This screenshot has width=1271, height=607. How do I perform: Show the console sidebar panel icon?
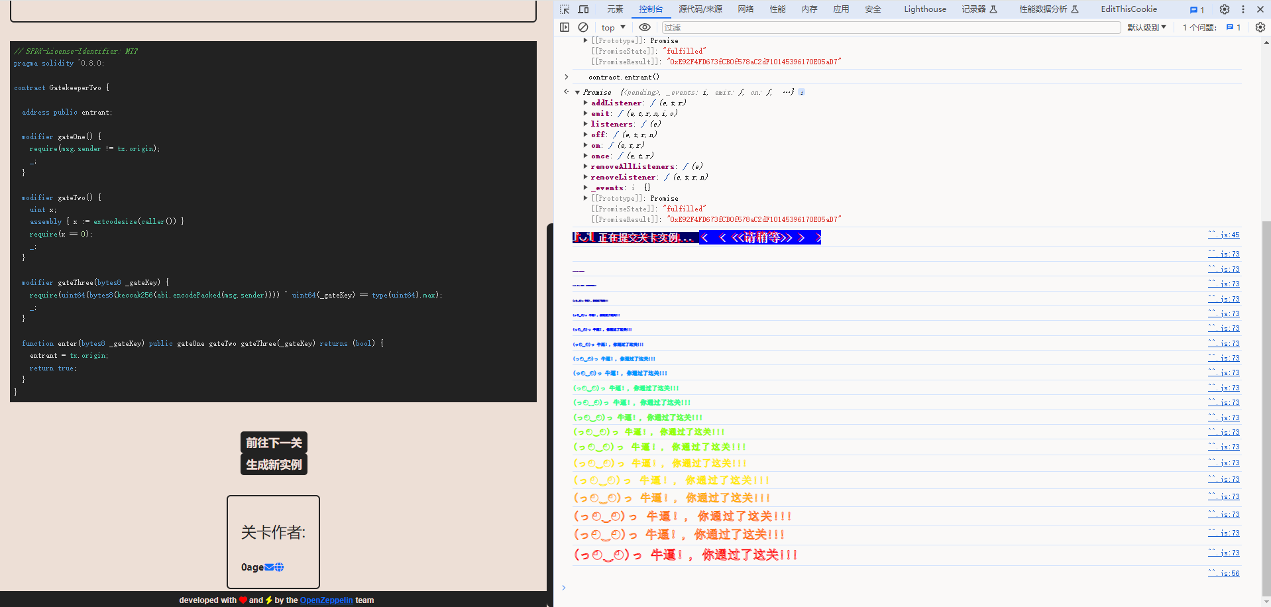coord(565,27)
